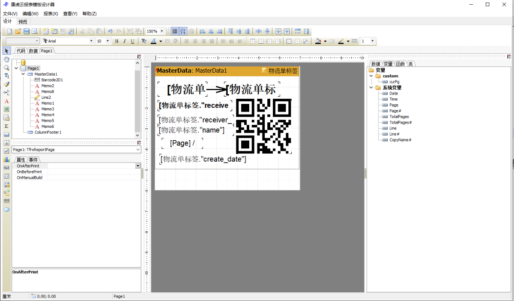
Task: Select the format painter brush tool
Action: click(x=6, y=84)
